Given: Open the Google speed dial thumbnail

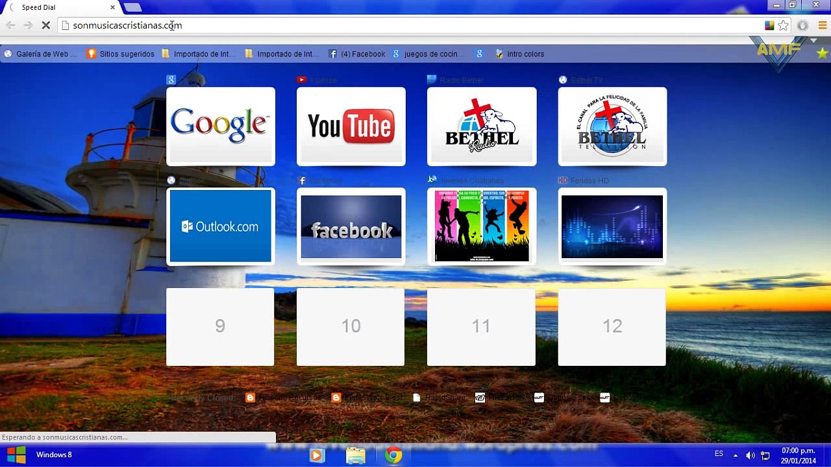Looking at the screenshot, I should pos(221,126).
